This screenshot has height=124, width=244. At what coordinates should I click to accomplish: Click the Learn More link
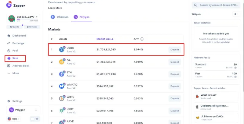pos(55,8)
